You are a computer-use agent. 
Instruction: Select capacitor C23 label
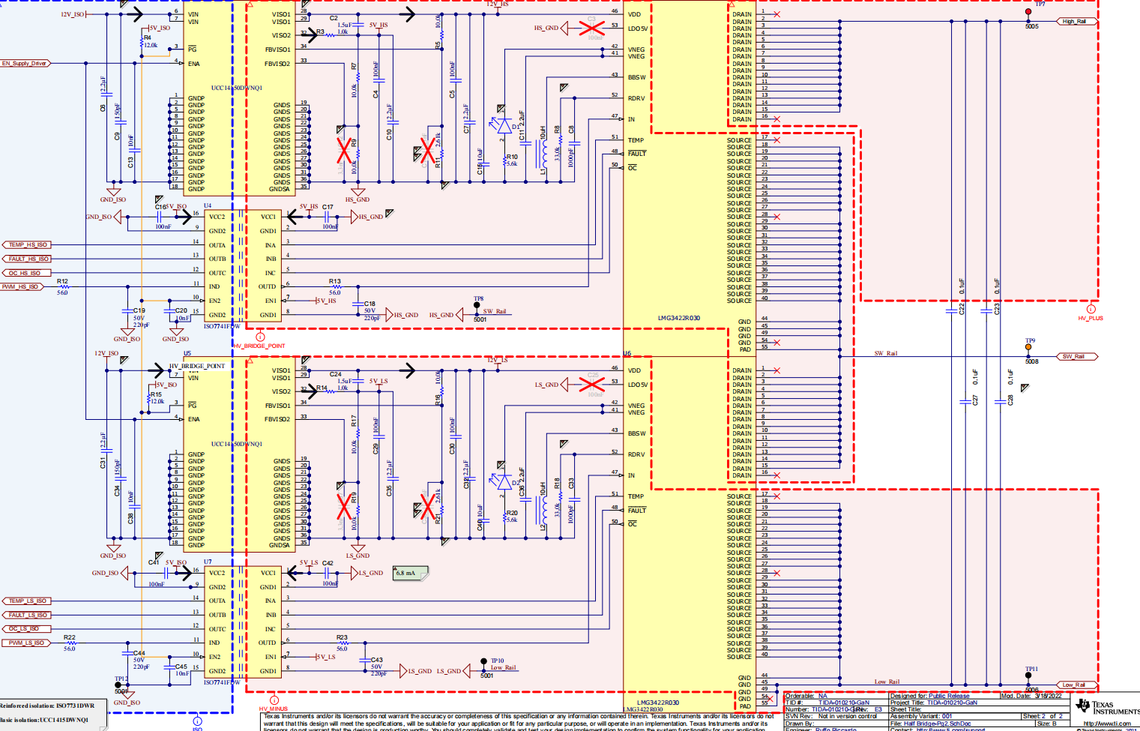[997, 309]
